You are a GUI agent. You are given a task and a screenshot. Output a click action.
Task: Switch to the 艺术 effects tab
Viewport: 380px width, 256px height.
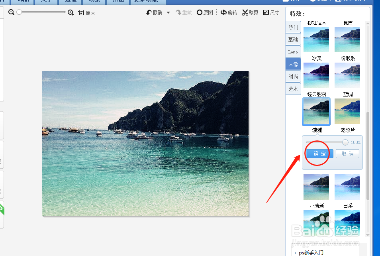tap(293, 89)
